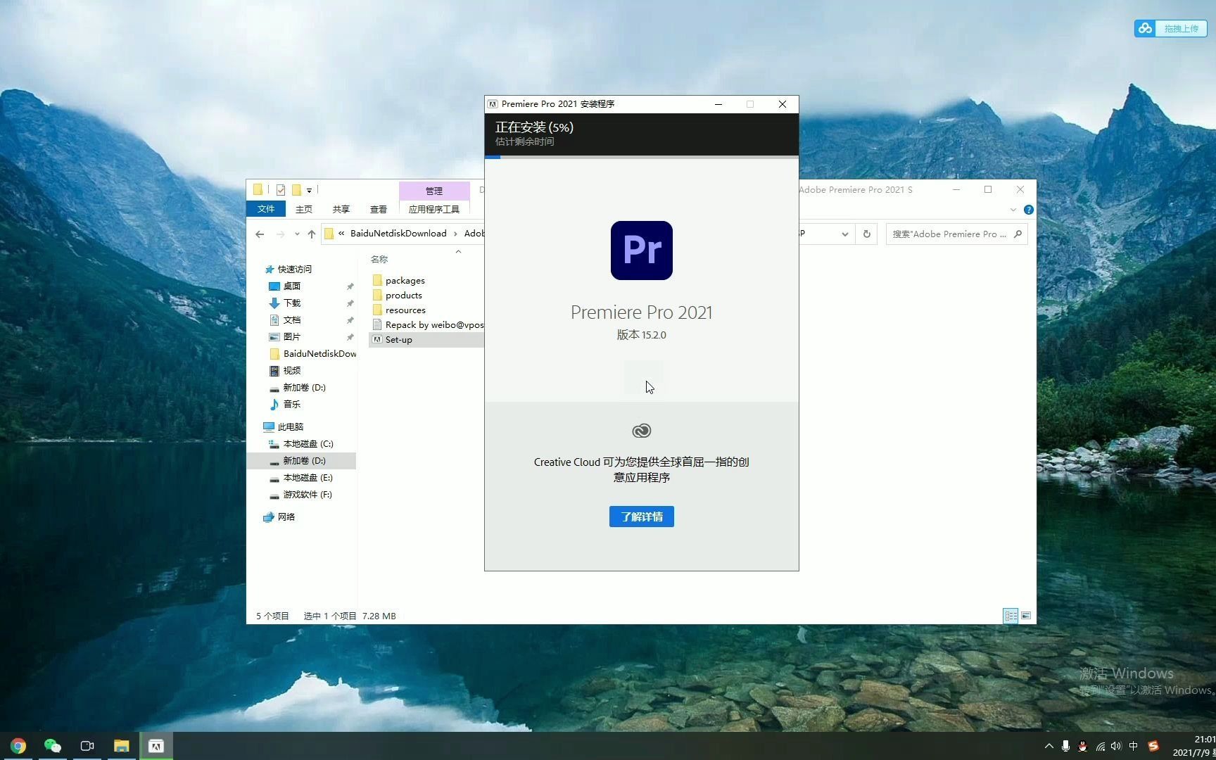
Task: Expand the ribbon with chevron
Action: (x=1013, y=210)
